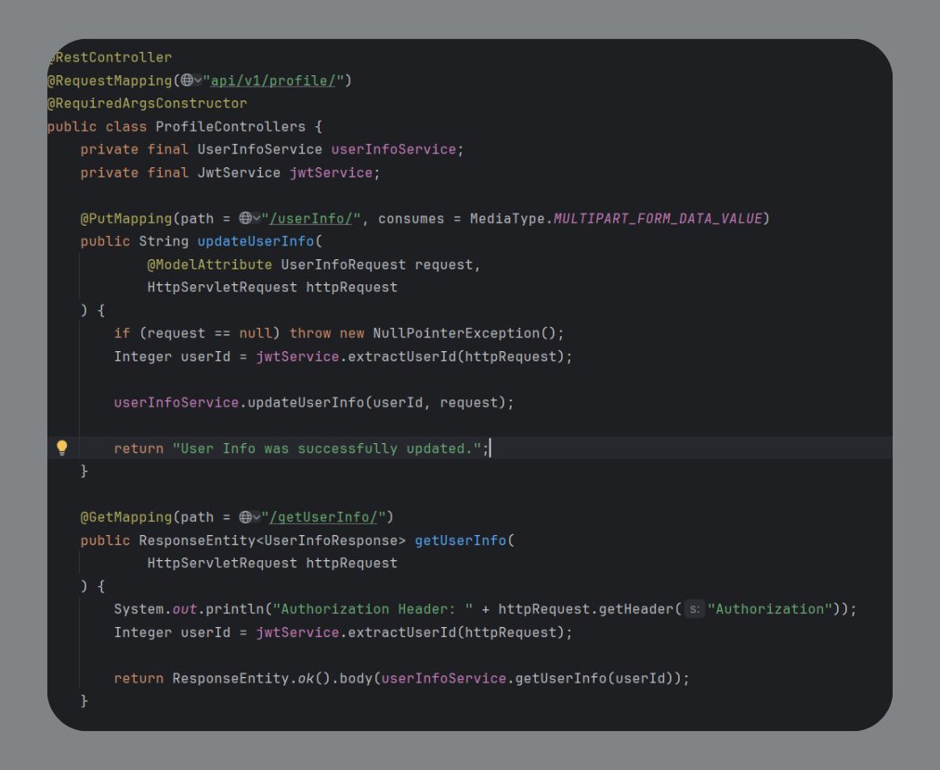Viewport: 940px width, 770px height.
Task: Click the "Authorization" string argument in getHeader
Action: pyautogui.click(x=770, y=609)
